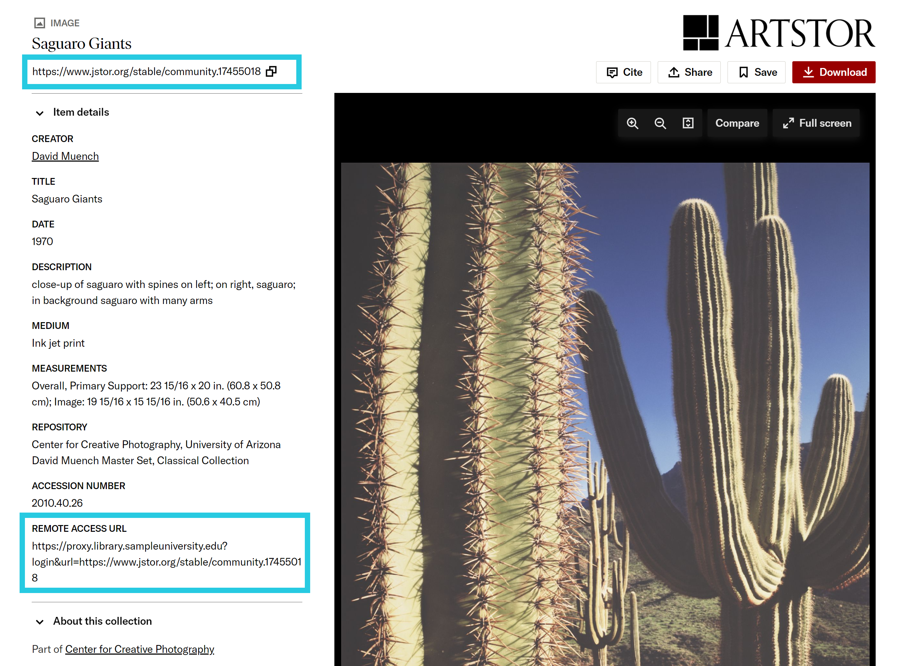Click the Share button
902x666 pixels.
(689, 72)
